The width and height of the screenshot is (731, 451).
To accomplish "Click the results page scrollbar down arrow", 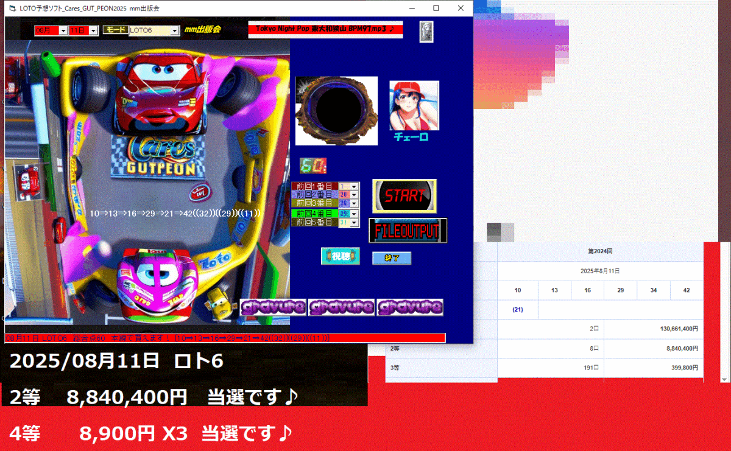I will pyautogui.click(x=725, y=379).
